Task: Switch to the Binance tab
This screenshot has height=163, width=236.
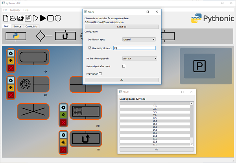Action: (17, 26)
